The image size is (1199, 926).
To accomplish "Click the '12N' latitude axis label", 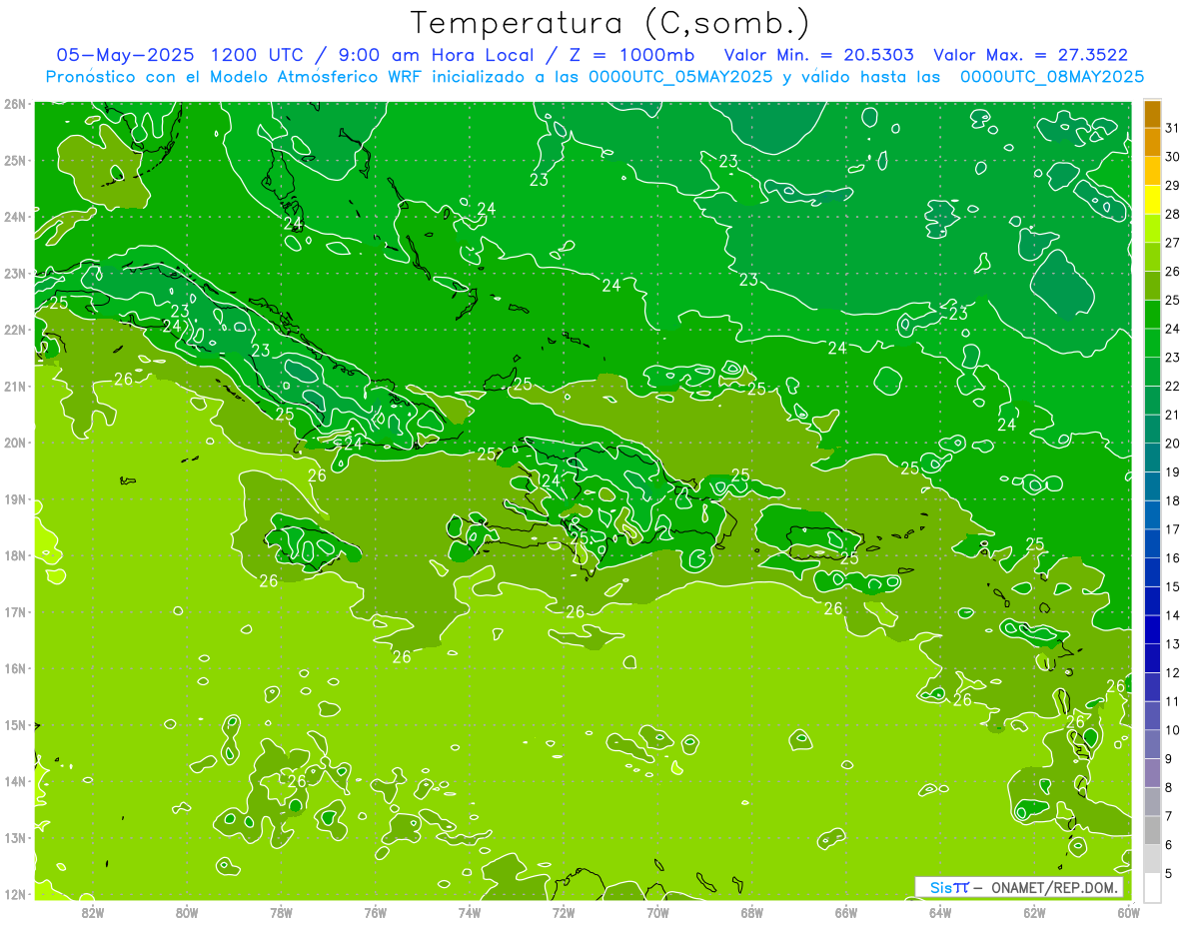I will (x=14, y=894).
